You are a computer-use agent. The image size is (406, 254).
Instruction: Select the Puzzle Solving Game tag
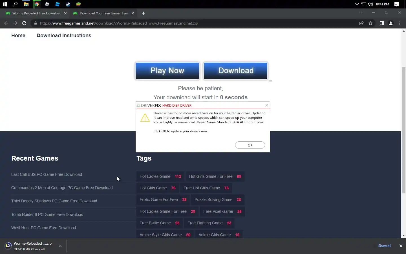[218, 200]
